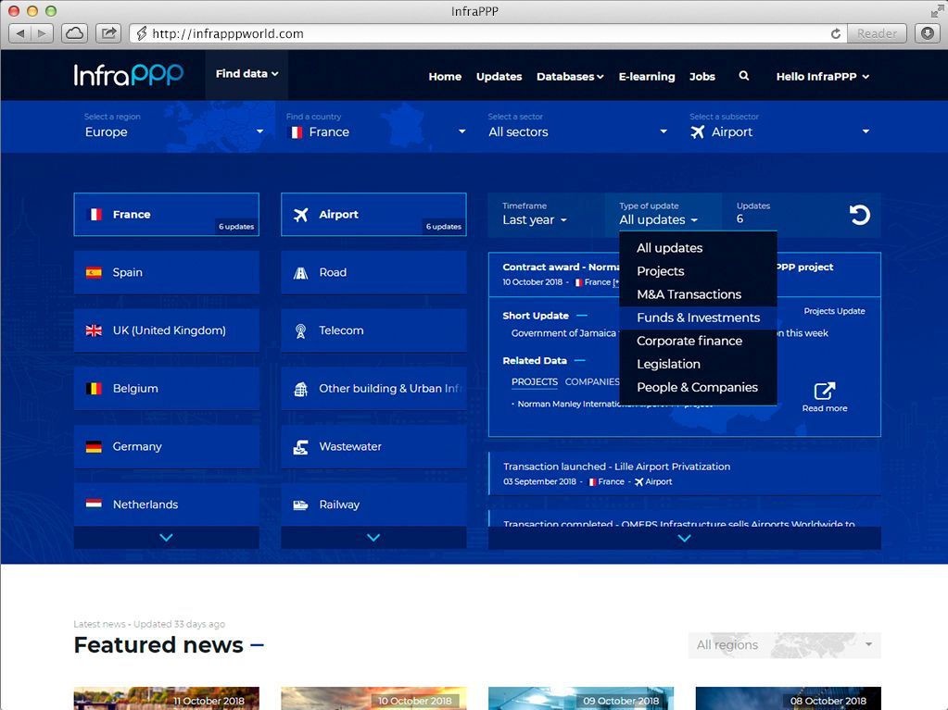Expand the Timeframe Last year dropdown
The image size is (948, 710).
[535, 220]
